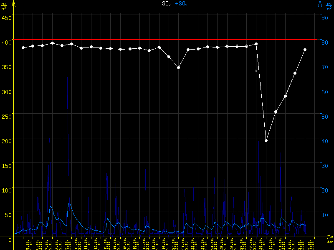334x250 pixels.
Task: Click the small gray down-arrow marker below the white line
Action: (x=256, y=70)
